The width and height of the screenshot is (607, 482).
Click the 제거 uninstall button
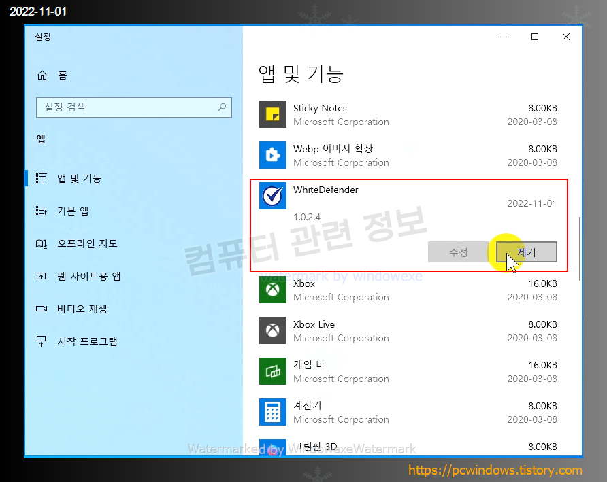click(x=527, y=252)
